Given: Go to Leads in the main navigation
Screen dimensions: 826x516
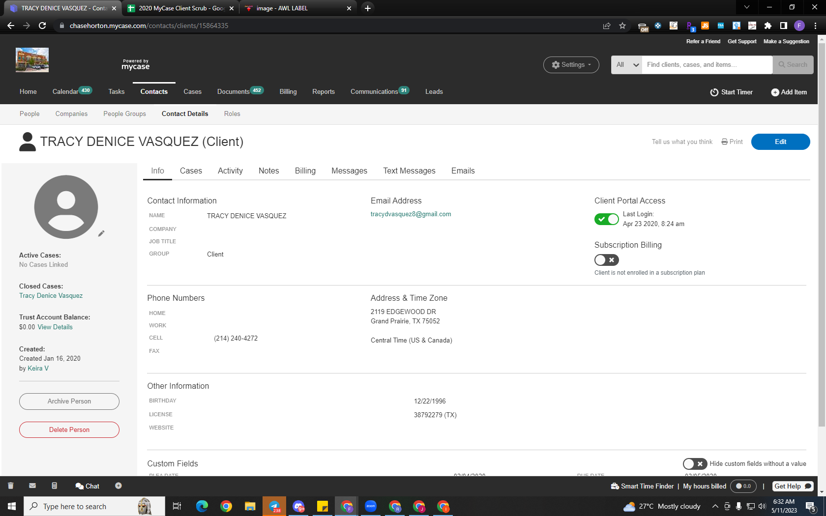Looking at the screenshot, I should [x=434, y=92].
